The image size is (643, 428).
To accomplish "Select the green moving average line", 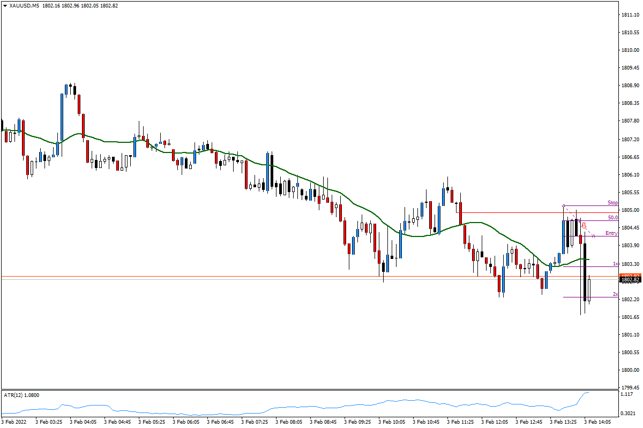I will [x=295, y=177].
